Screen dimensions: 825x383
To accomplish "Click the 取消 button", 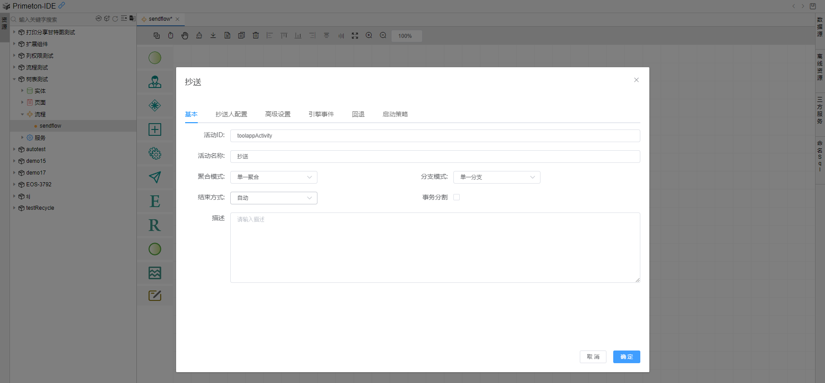I will coord(593,357).
